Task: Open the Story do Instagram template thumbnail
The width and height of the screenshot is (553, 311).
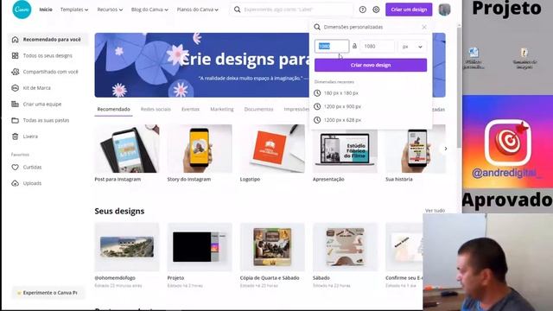Action: click(200, 149)
